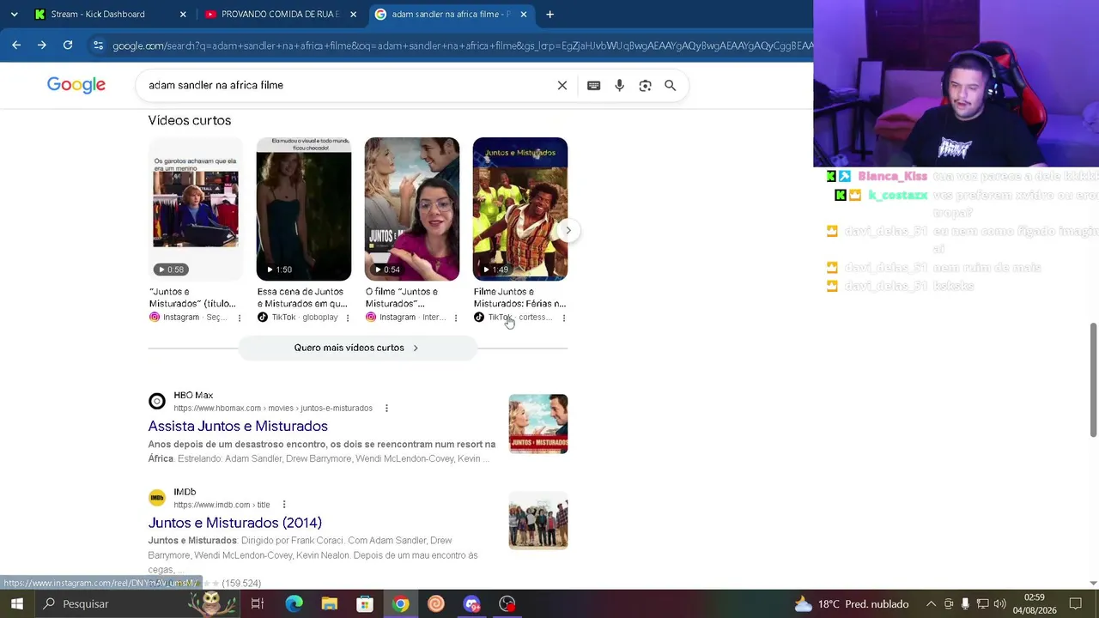Clear the Google search box text
Viewport: 1099px width, 618px height.
click(562, 86)
